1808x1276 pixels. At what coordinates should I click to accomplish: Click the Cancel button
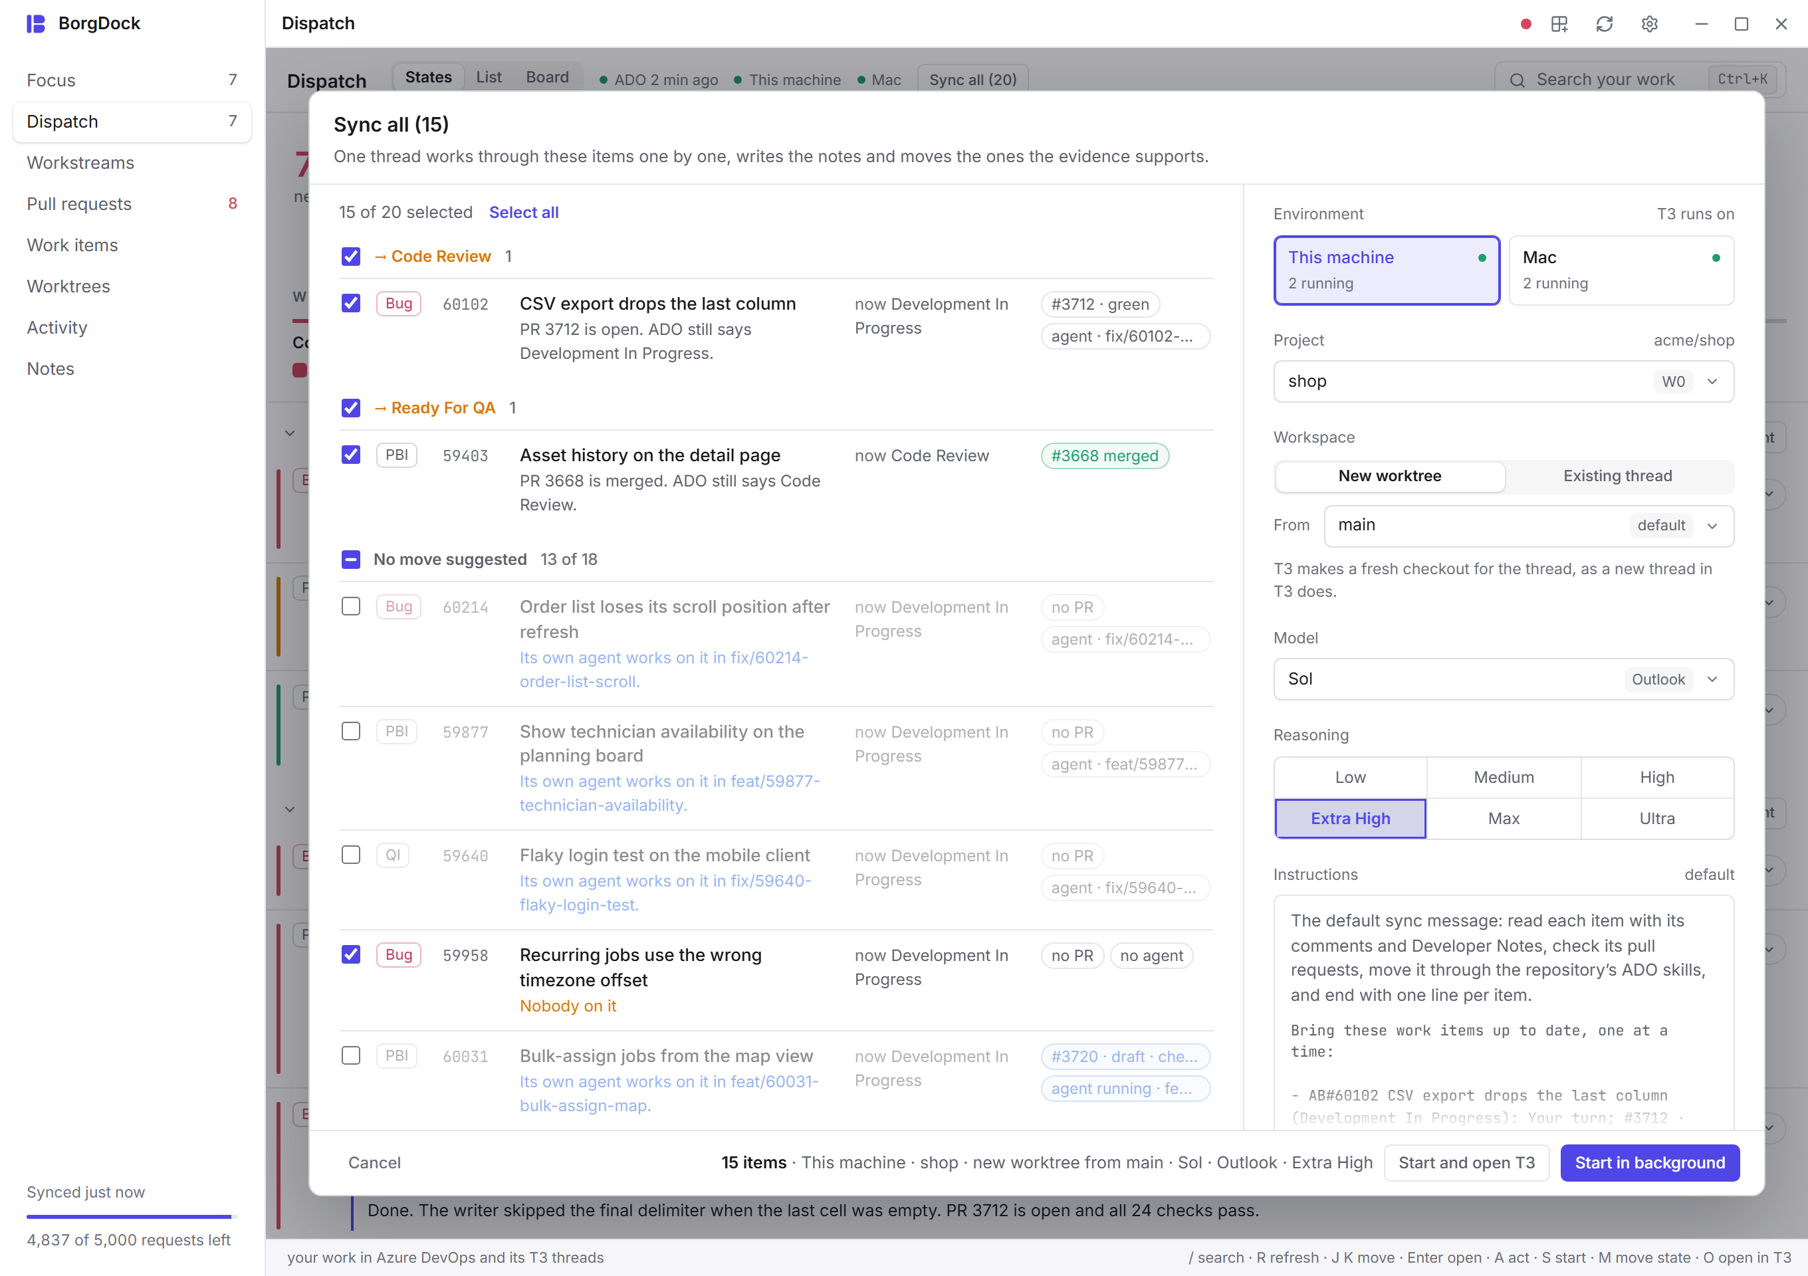click(x=374, y=1162)
